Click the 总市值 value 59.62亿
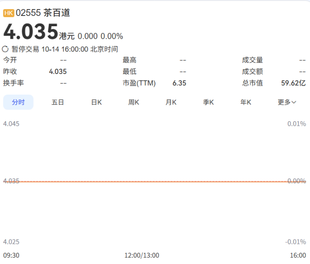 point(293,83)
